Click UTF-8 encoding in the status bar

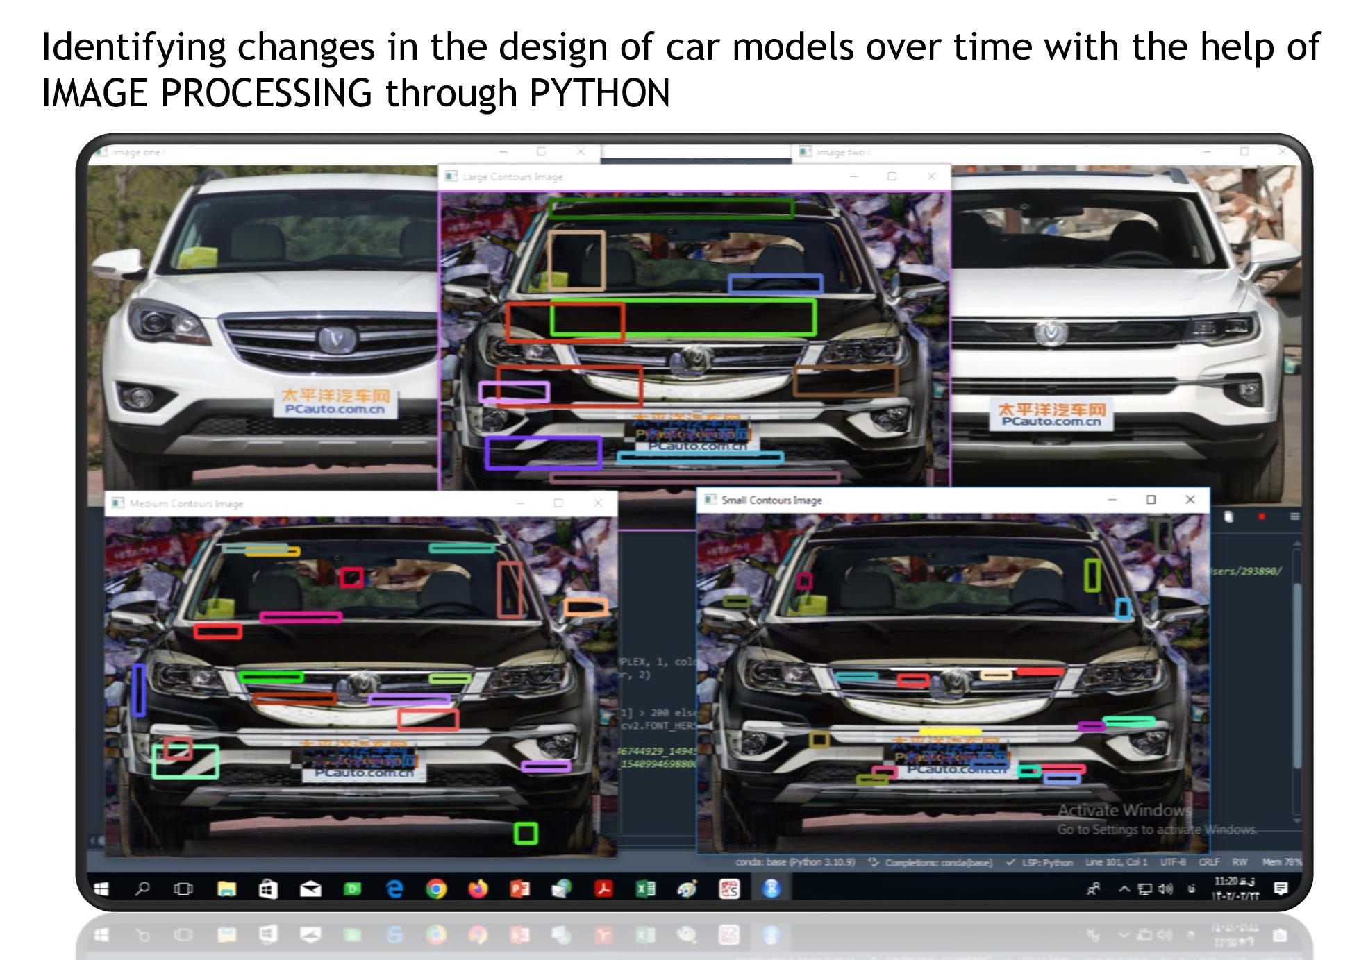point(1173,862)
